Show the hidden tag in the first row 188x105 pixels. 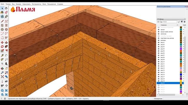click(x=159, y=27)
